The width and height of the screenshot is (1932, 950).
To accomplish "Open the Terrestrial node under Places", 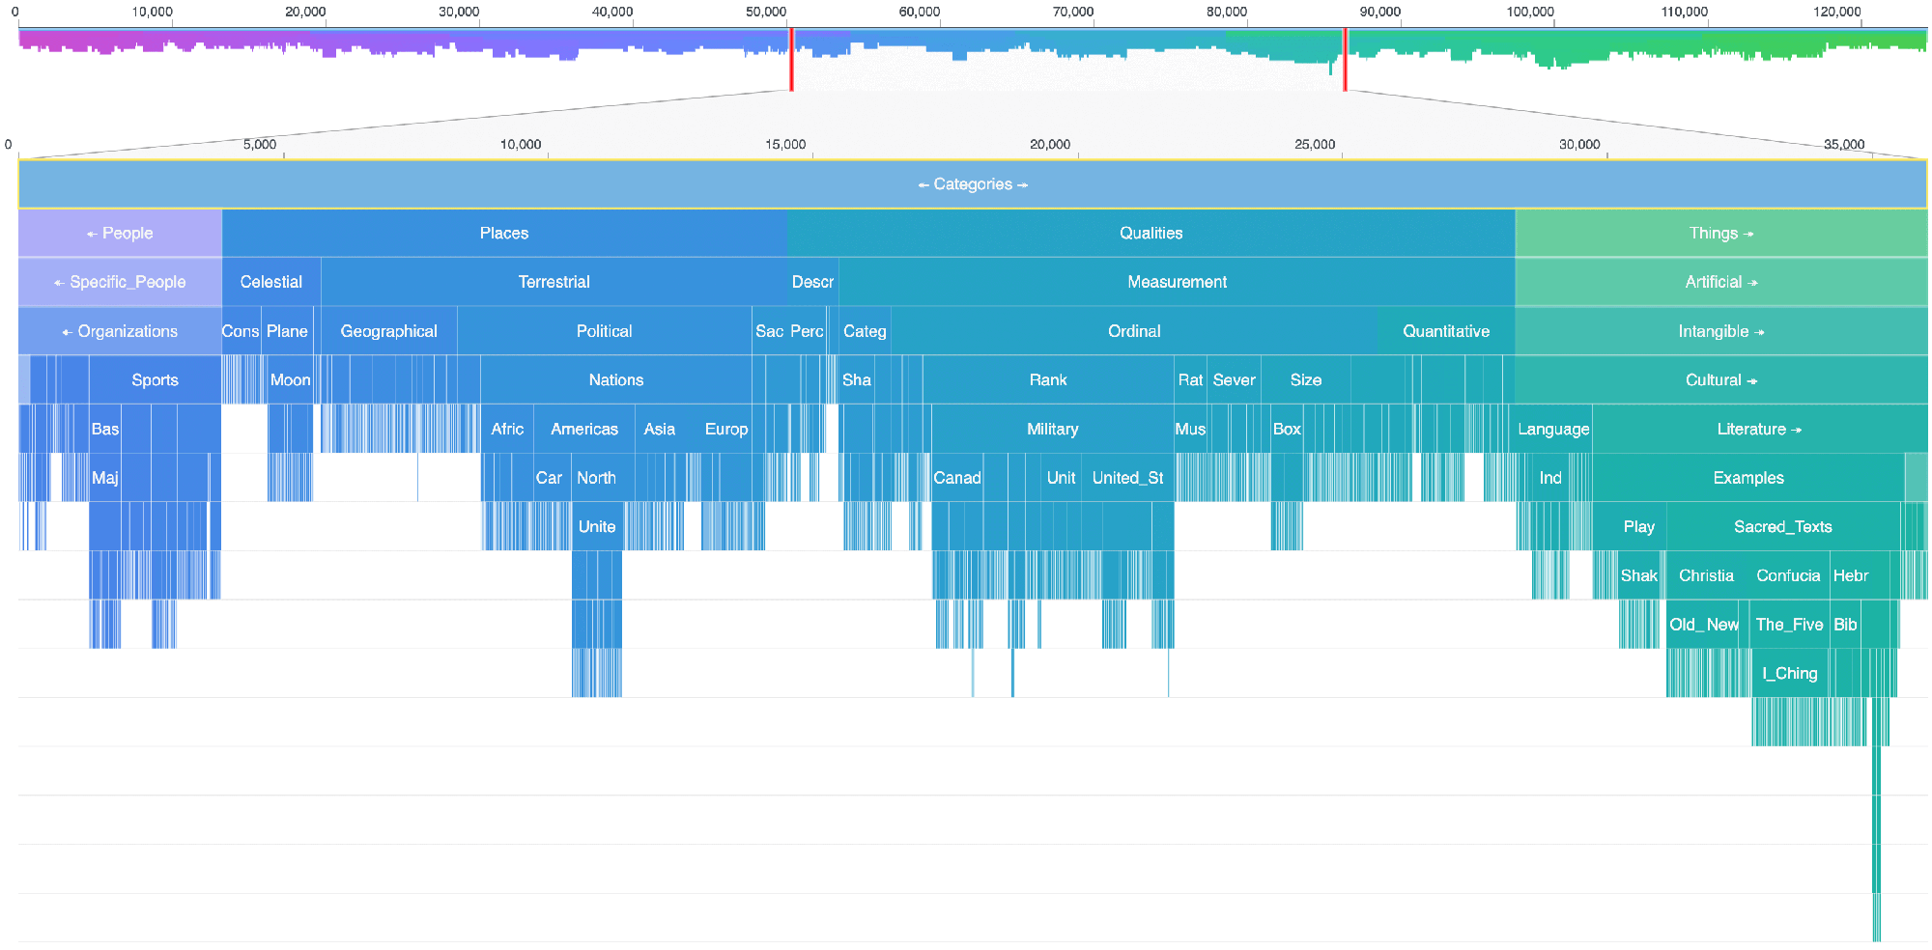I will [x=554, y=282].
